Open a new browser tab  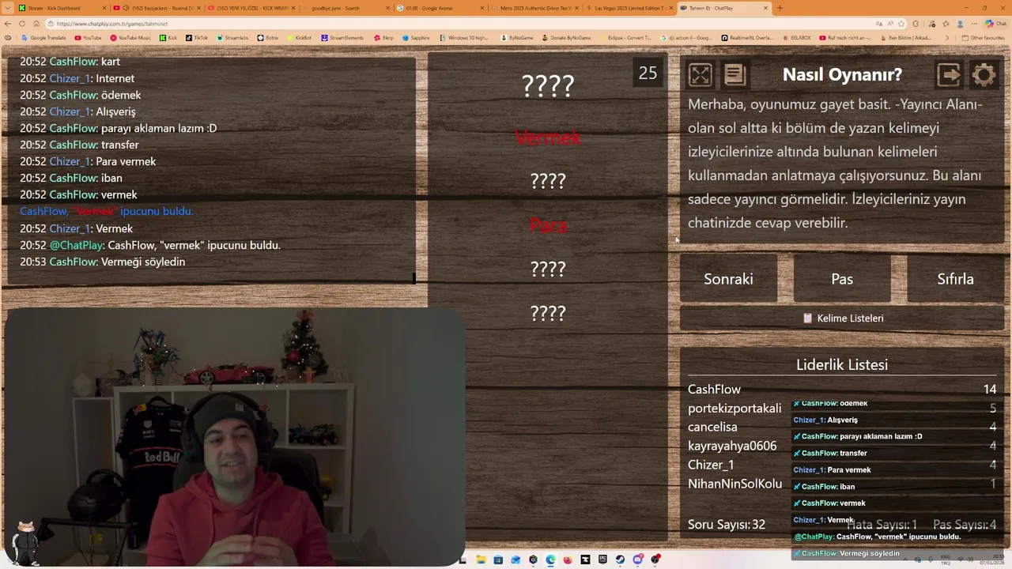780,8
